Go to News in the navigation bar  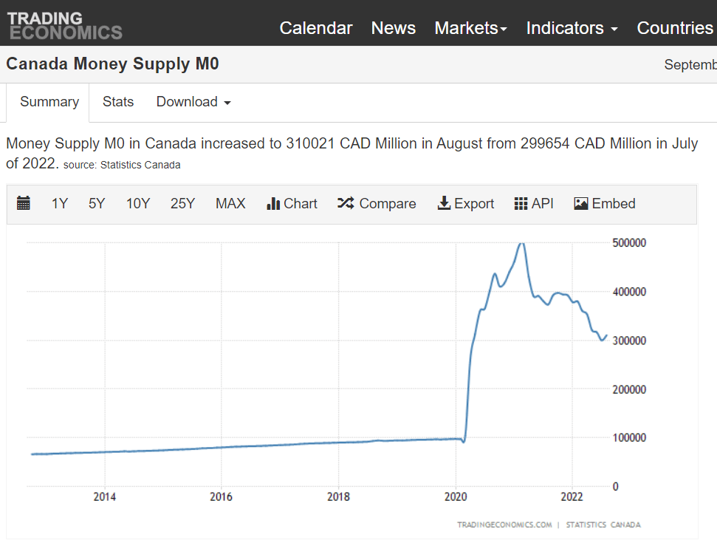[393, 28]
